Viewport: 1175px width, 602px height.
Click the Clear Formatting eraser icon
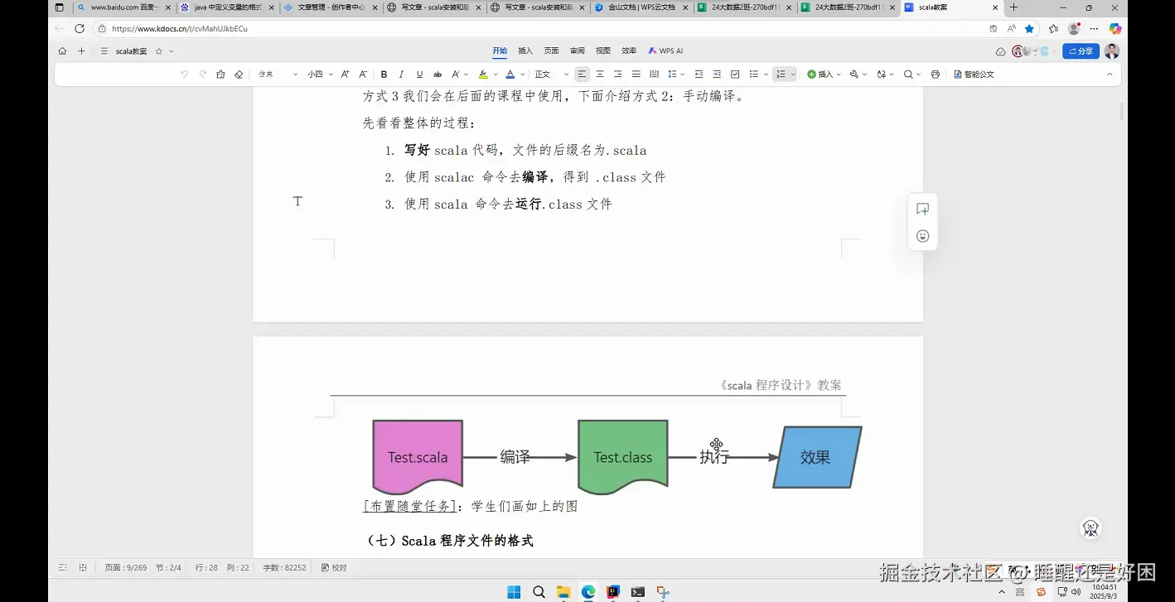click(x=239, y=74)
